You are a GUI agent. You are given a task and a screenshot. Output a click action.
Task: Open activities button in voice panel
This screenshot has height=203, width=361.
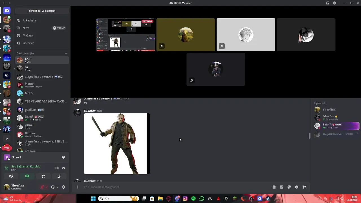click(43, 176)
